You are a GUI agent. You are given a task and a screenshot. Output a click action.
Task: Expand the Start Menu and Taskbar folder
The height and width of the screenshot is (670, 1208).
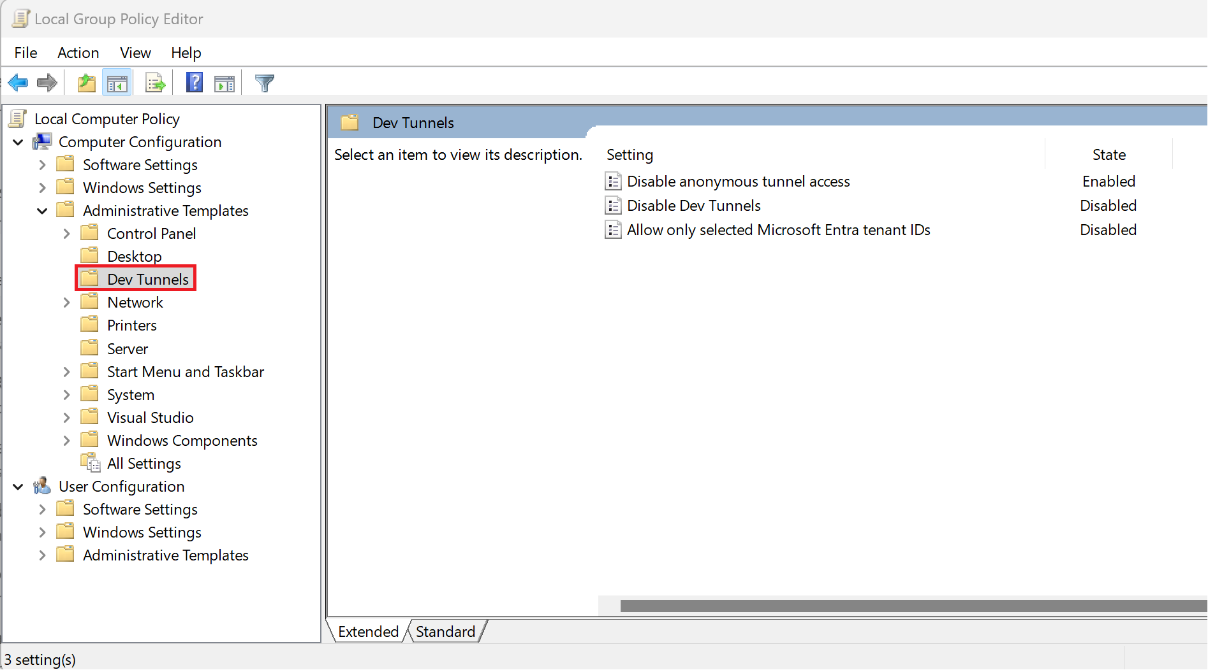pyautogui.click(x=66, y=371)
